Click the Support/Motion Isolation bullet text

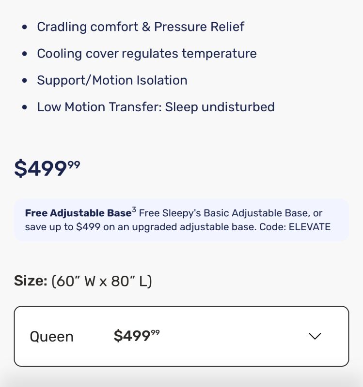(x=112, y=80)
